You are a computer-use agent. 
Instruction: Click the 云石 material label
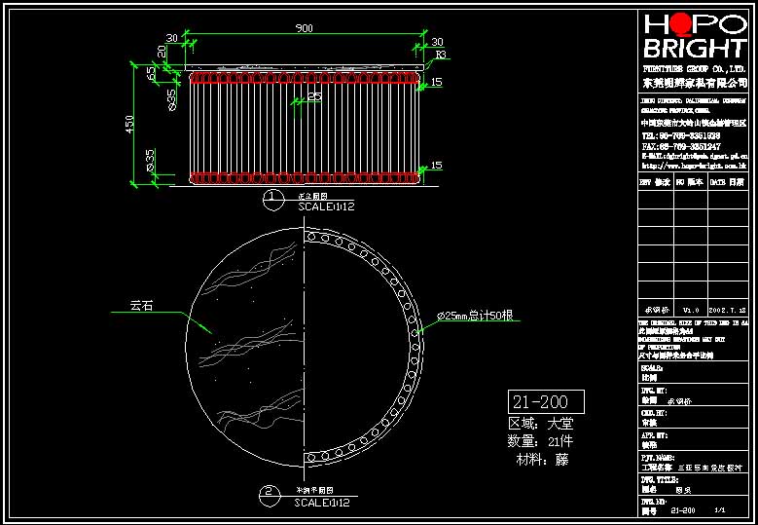click(142, 306)
